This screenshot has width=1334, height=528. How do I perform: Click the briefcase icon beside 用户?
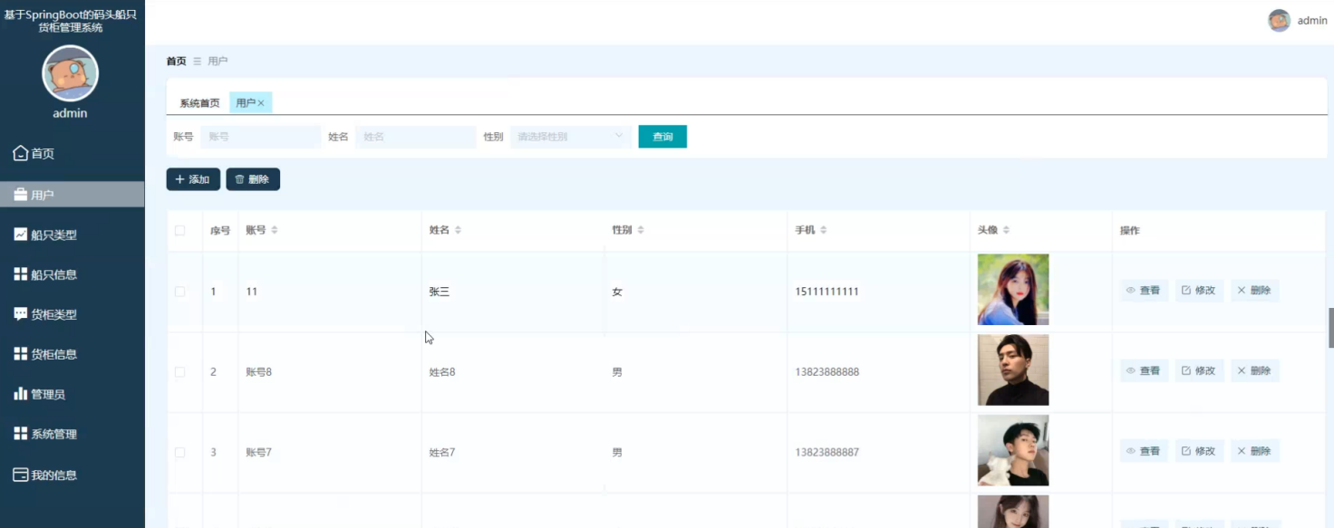[x=20, y=194]
